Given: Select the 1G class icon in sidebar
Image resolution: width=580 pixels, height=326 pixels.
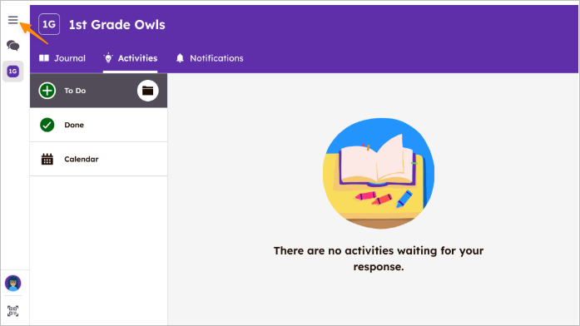Looking at the screenshot, I should [x=13, y=71].
